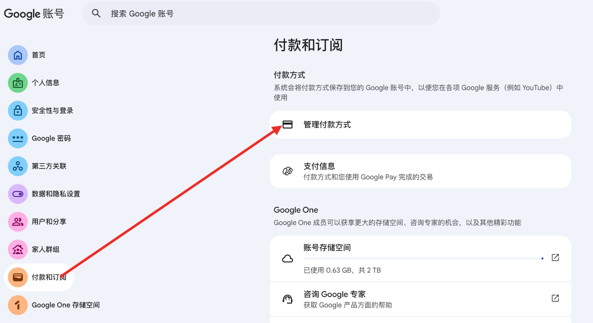Click the 第三方关联 connections icon
Screen dimensions: 593x323
(x=18, y=166)
